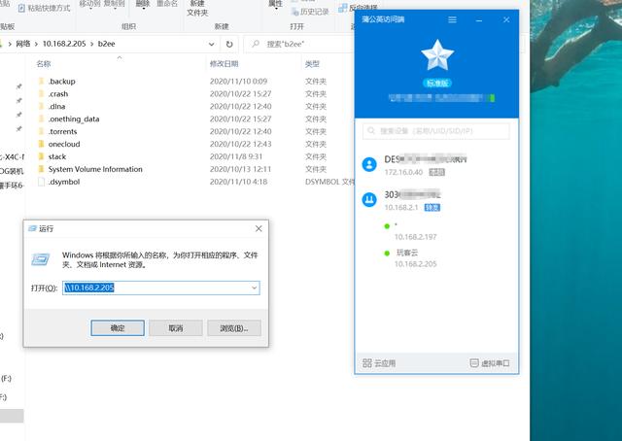Image resolution: width=622 pixels, height=441 pixels.
Task: Click the date 2020/11/10 0:09 cell
Action: [x=238, y=82]
